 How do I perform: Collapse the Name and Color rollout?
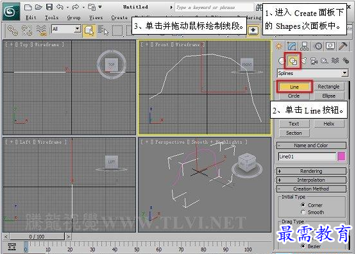[x=311, y=145]
